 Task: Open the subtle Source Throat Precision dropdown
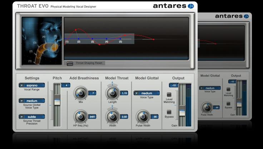(32, 117)
